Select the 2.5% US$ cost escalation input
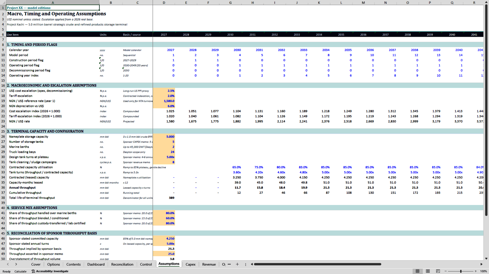The width and height of the screenshot is (489, 274). pyautogui.click(x=164, y=91)
